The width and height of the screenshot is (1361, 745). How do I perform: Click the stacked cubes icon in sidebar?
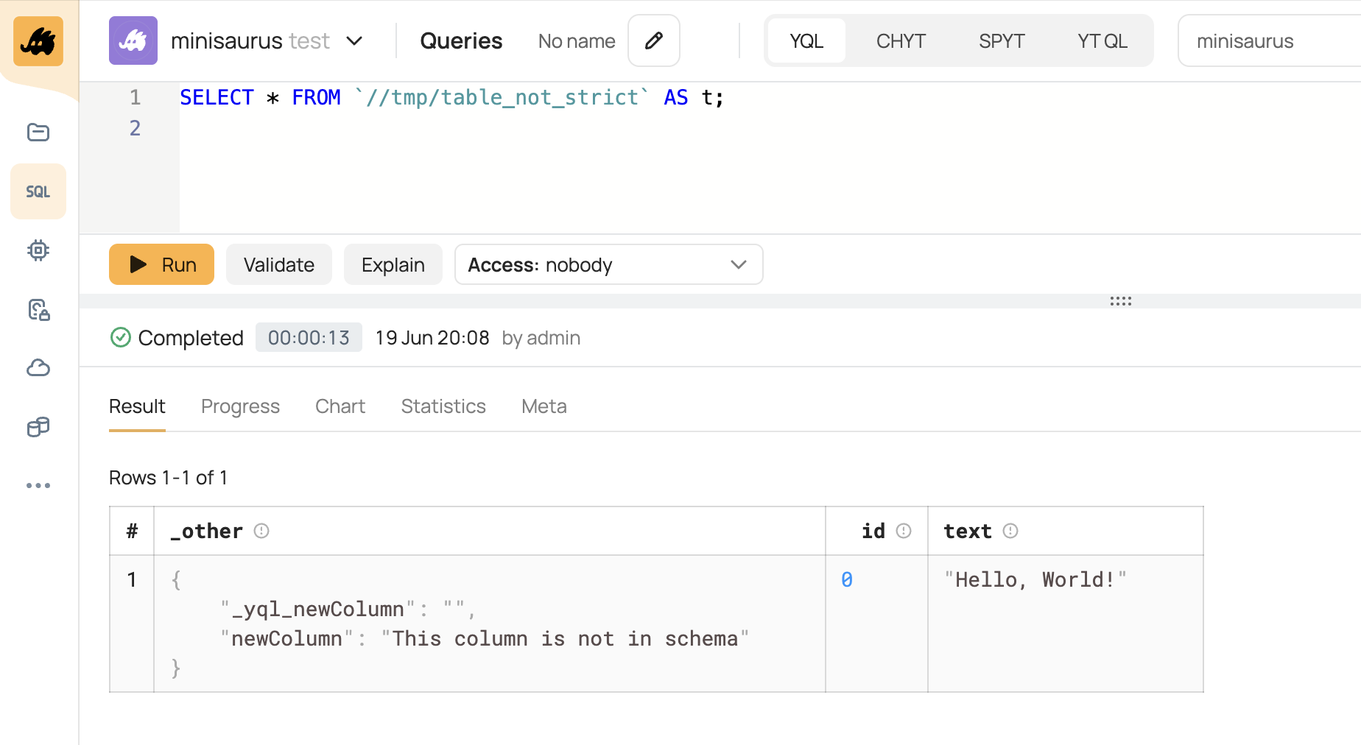pyautogui.click(x=38, y=427)
